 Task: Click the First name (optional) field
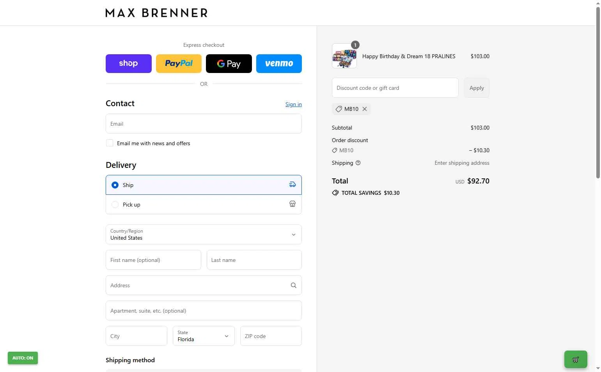pyautogui.click(x=153, y=260)
